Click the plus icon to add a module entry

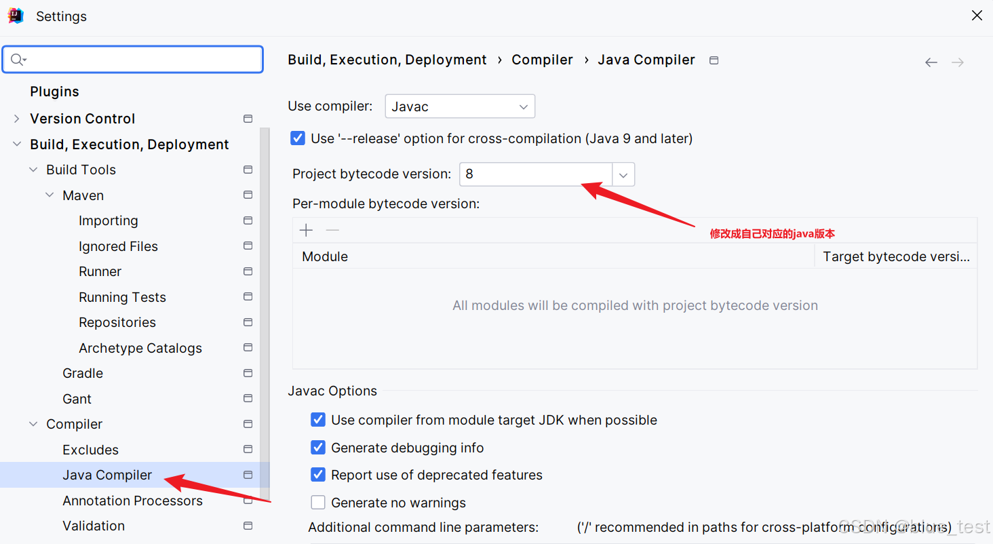(x=306, y=230)
